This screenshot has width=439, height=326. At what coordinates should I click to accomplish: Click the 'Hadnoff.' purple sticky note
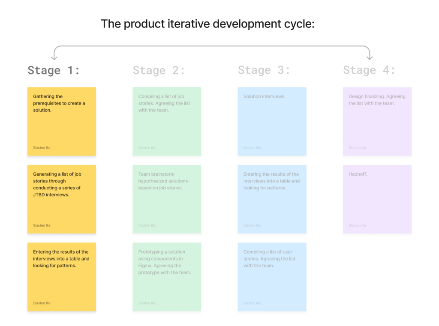377,199
